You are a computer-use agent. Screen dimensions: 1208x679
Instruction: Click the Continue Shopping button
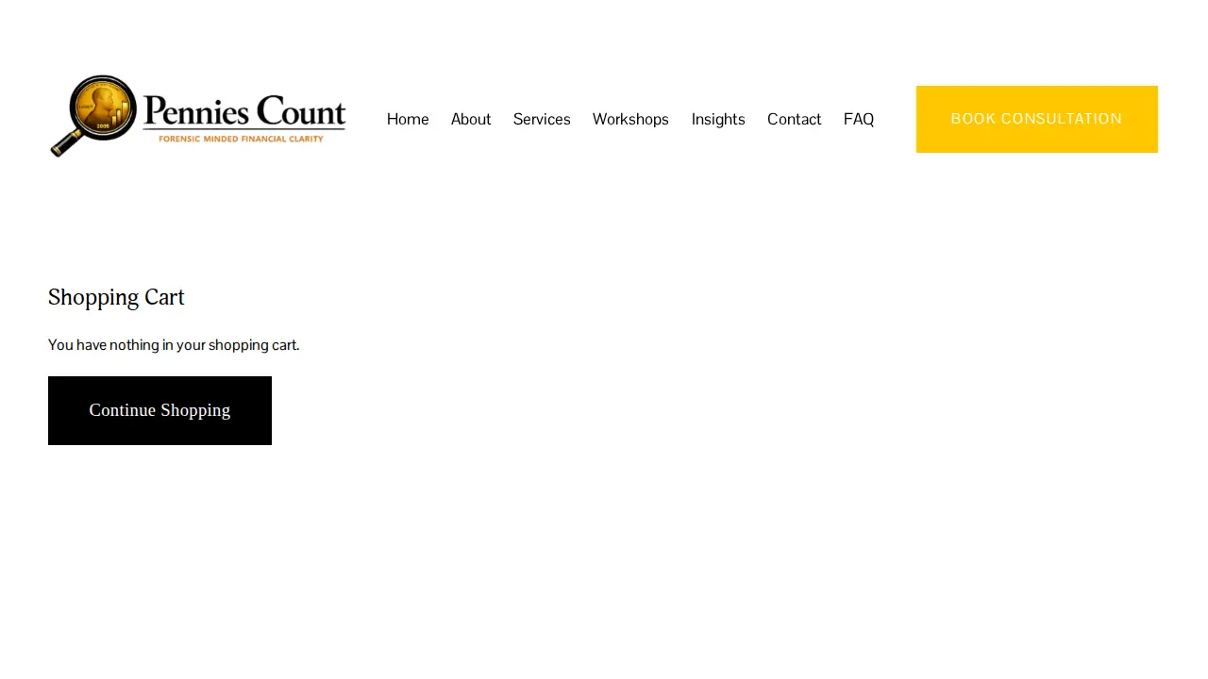(159, 410)
